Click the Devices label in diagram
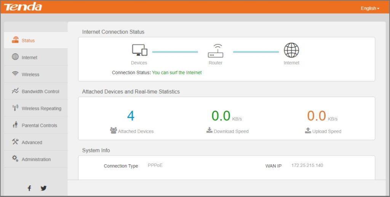This screenshot has height=197, width=390. click(x=139, y=63)
